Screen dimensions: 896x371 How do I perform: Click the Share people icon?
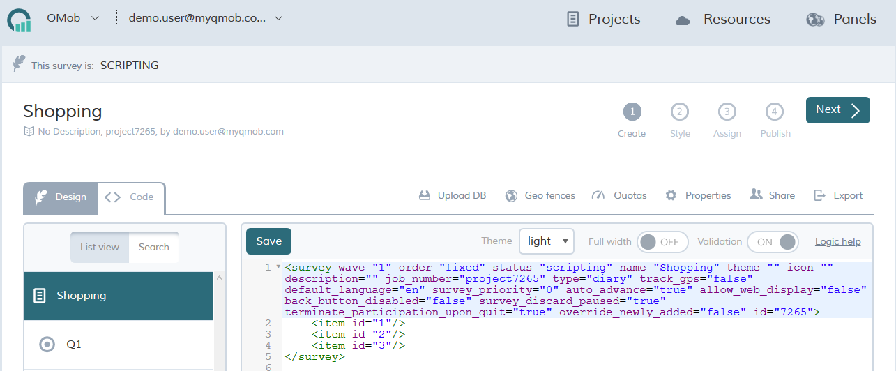point(757,195)
